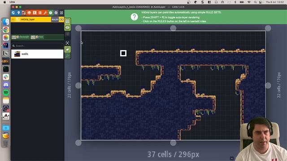The image size is (287, 161).
Task: Click the date and time display
Action: tap(274, 2)
